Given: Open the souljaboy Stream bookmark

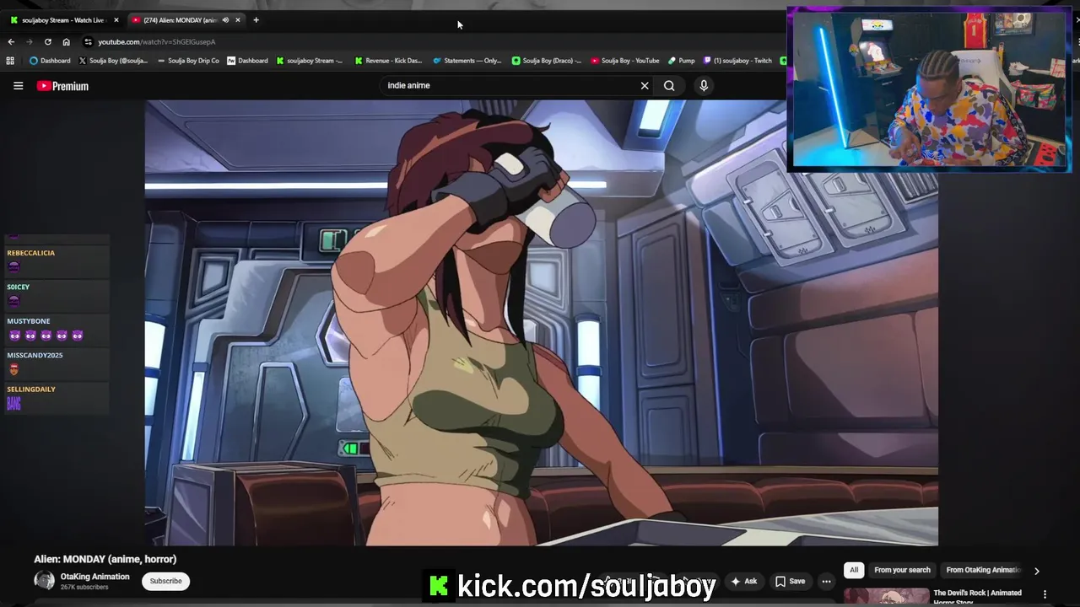Looking at the screenshot, I should (x=310, y=61).
